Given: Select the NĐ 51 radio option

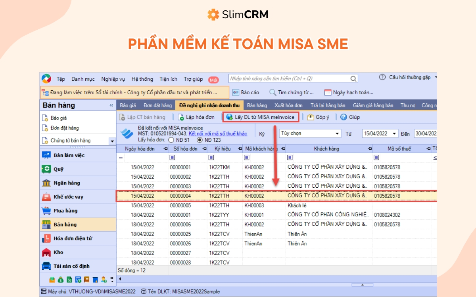Looking at the screenshot, I should pyautogui.click(x=171, y=140).
